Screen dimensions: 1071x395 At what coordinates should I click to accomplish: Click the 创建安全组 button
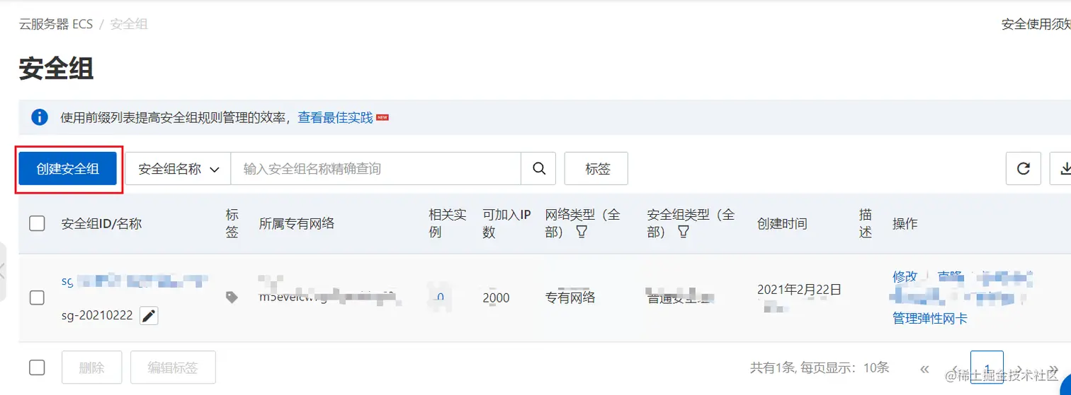tap(68, 169)
